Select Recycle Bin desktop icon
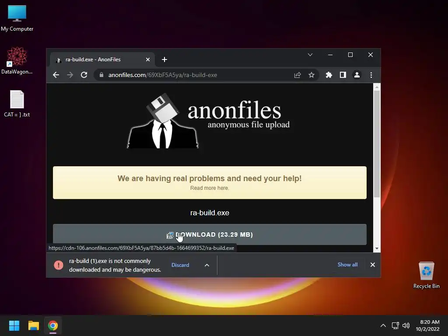The width and height of the screenshot is (448, 336). tap(426, 276)
